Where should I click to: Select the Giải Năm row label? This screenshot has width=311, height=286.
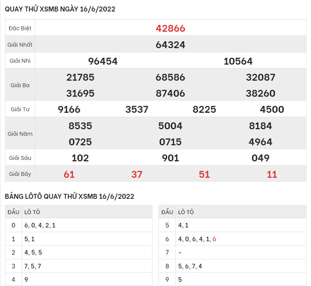click(20, 134)
